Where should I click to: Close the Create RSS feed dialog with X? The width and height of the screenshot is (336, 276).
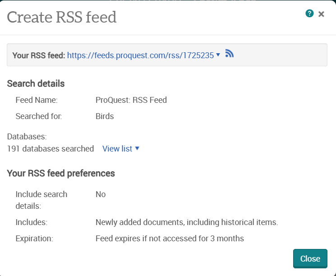click(321, 14)
